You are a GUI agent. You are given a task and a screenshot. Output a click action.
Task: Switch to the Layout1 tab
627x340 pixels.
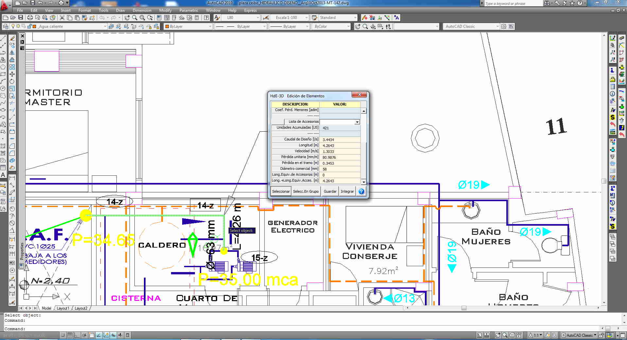click(62, 308)
